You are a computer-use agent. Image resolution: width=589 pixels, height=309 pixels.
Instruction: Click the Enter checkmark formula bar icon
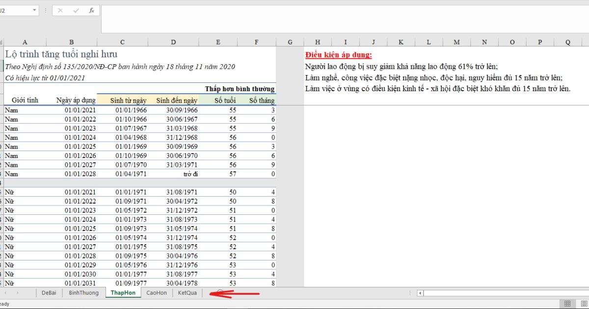tap(76, 10)
